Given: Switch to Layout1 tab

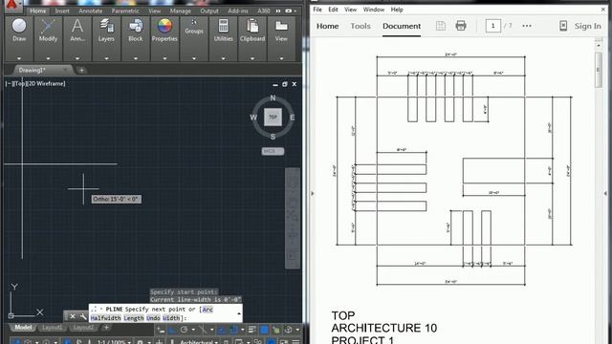Looking at the screenshot, I should 52,327.
